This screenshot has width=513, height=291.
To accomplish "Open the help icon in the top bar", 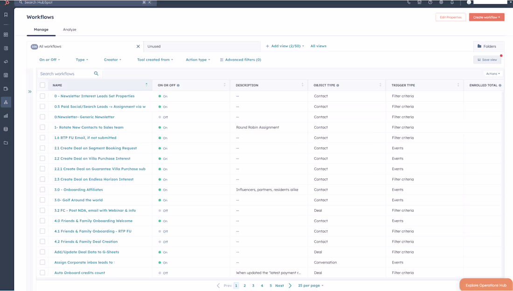I will (x=430, y=2).
